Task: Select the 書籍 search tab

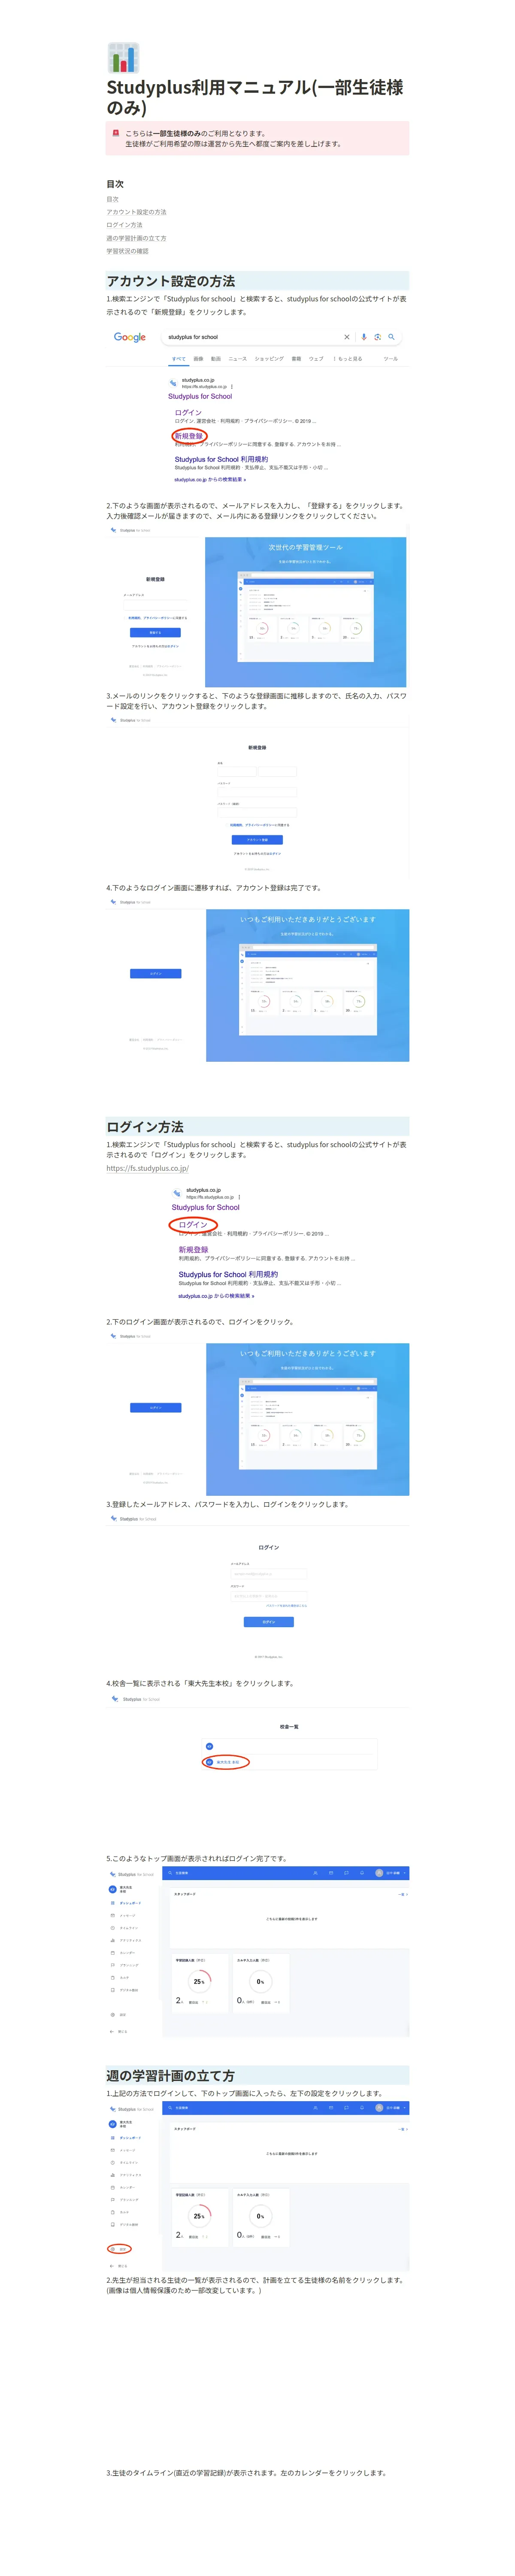Action: click(296, 358)
